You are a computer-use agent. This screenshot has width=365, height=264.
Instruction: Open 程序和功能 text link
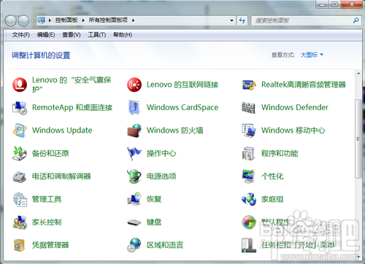[280, 153]
